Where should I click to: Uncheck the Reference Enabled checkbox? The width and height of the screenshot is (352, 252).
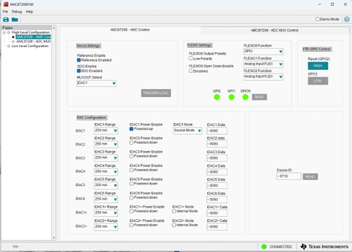[x=79, y=60]
